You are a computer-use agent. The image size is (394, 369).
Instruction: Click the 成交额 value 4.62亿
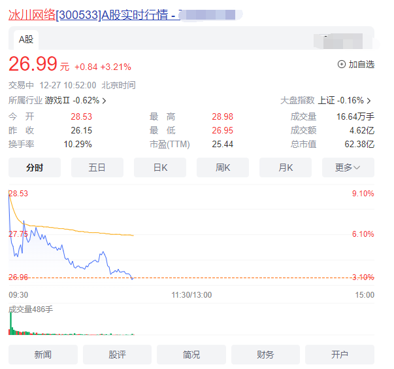coord(362,131)
